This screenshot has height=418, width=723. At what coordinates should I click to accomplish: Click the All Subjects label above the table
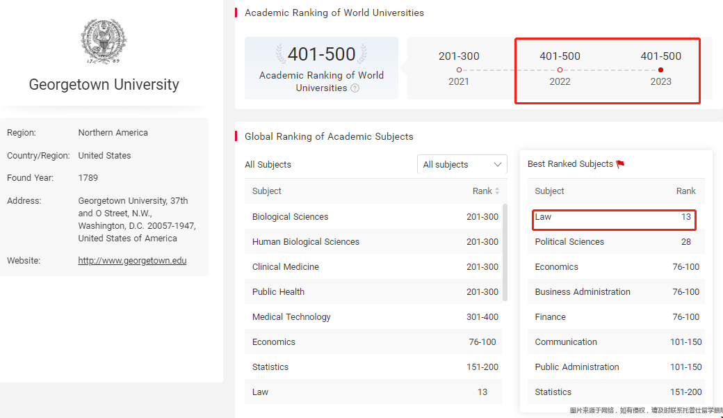coord(268,165)
